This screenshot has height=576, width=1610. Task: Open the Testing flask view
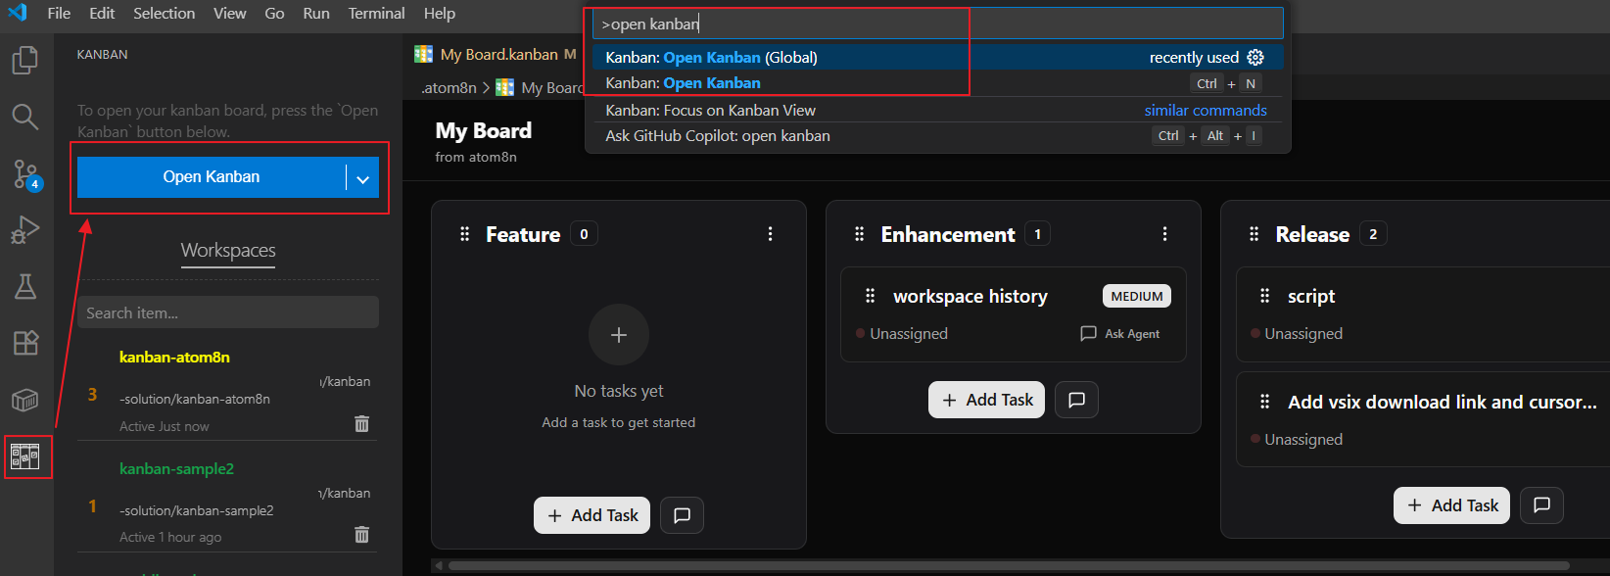click(25, 286)
